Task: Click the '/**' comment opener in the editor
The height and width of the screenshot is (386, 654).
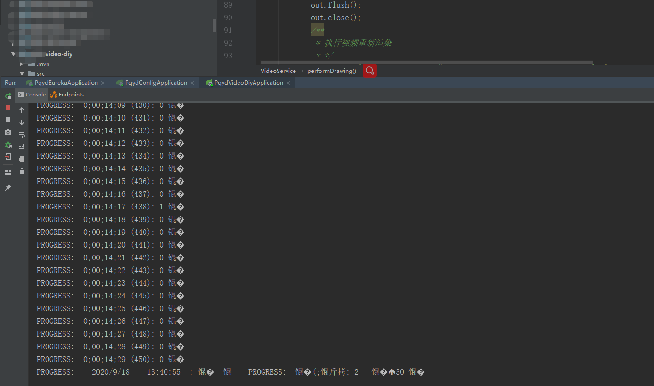Action: pos(318,30)
